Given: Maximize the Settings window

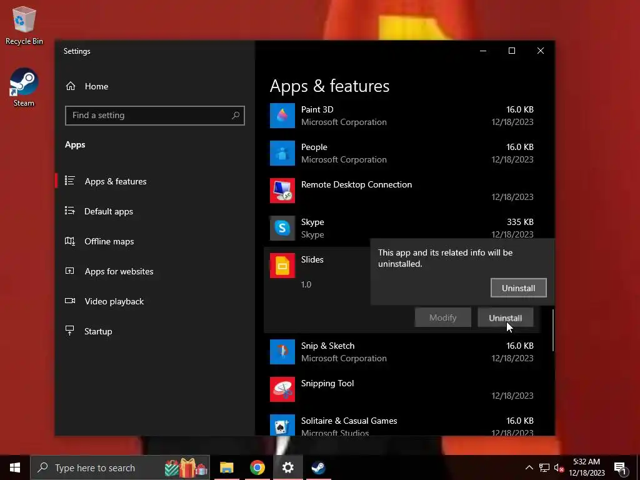Looking at the screenshot, I should 512,51.
